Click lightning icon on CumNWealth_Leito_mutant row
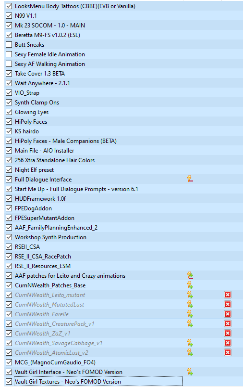243x387 pixels. [x=190, y=295]
